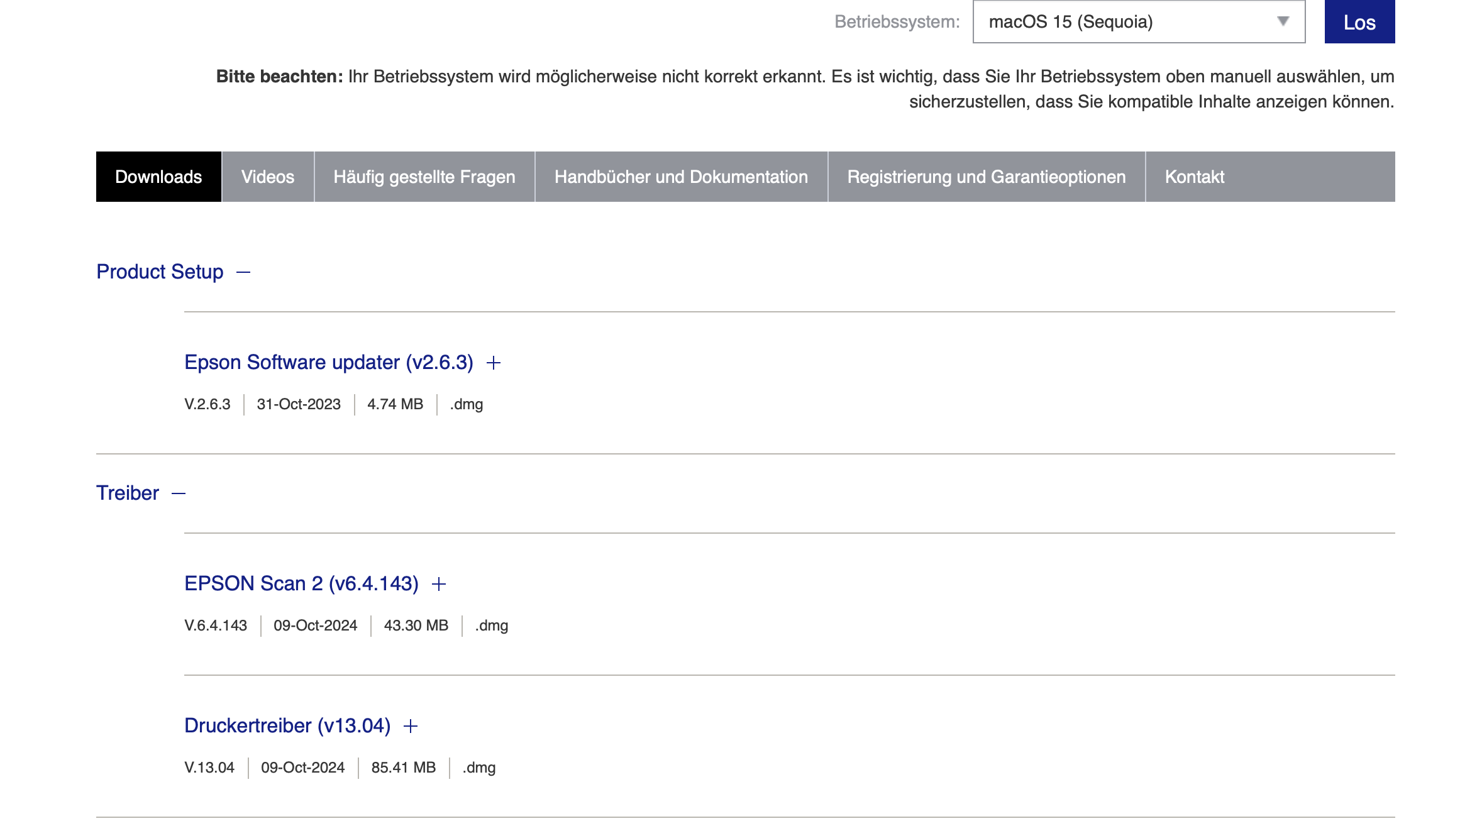Open EPSON Scan 2 (v6.4.143) link
The image size is (1460, 821).
point(301,583)
